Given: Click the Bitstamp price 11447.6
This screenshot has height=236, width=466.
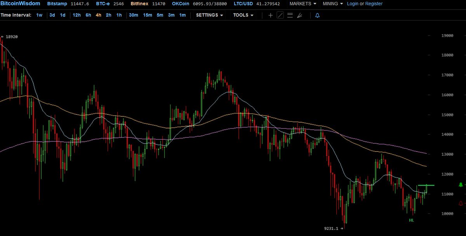Looking at the screenshot, I should (80, 4).
